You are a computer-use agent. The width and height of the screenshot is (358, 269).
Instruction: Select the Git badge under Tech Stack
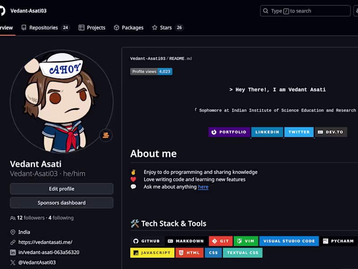[x=221, y=241]
